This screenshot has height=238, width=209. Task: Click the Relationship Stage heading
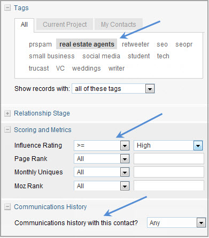[x=42, y=113]
